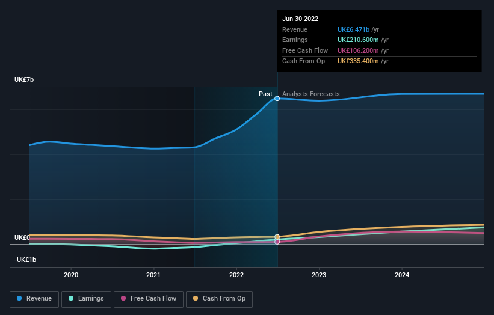Click the Revenue data point marker on chart

tap(277, 99)
